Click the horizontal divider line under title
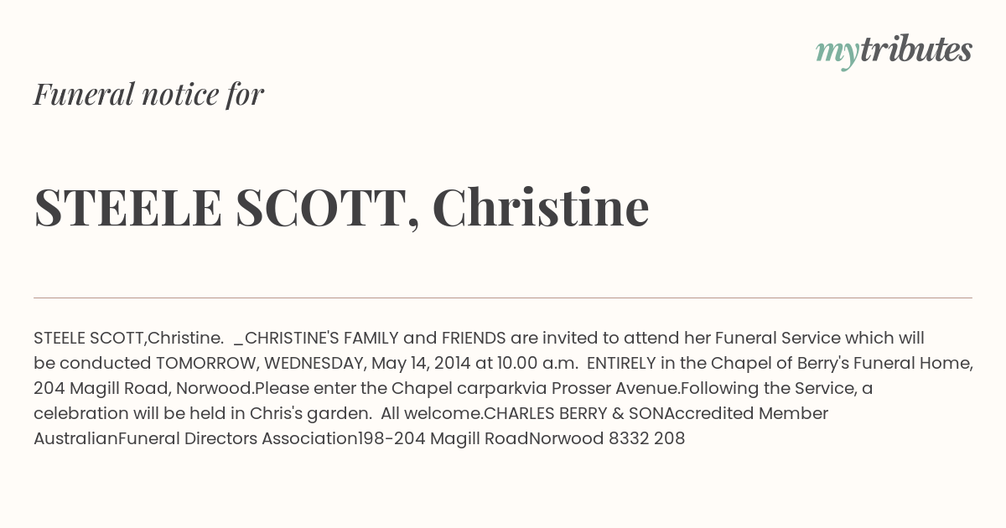This screenshot has height=528, width=1006. 503,298
